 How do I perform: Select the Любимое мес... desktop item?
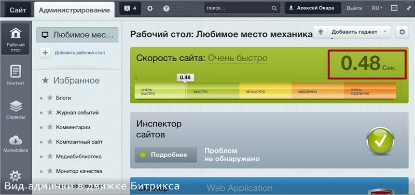click(77, 35)
